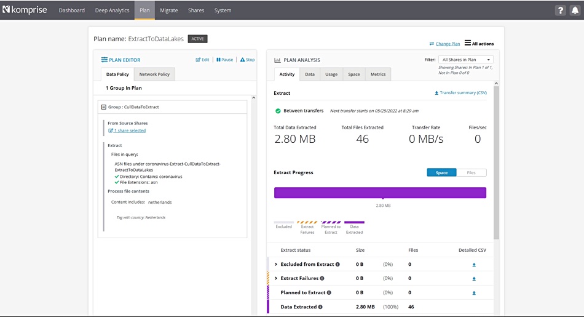Expand the Extract Failures row
Screen dimensions: 584x317
[276, 278]
